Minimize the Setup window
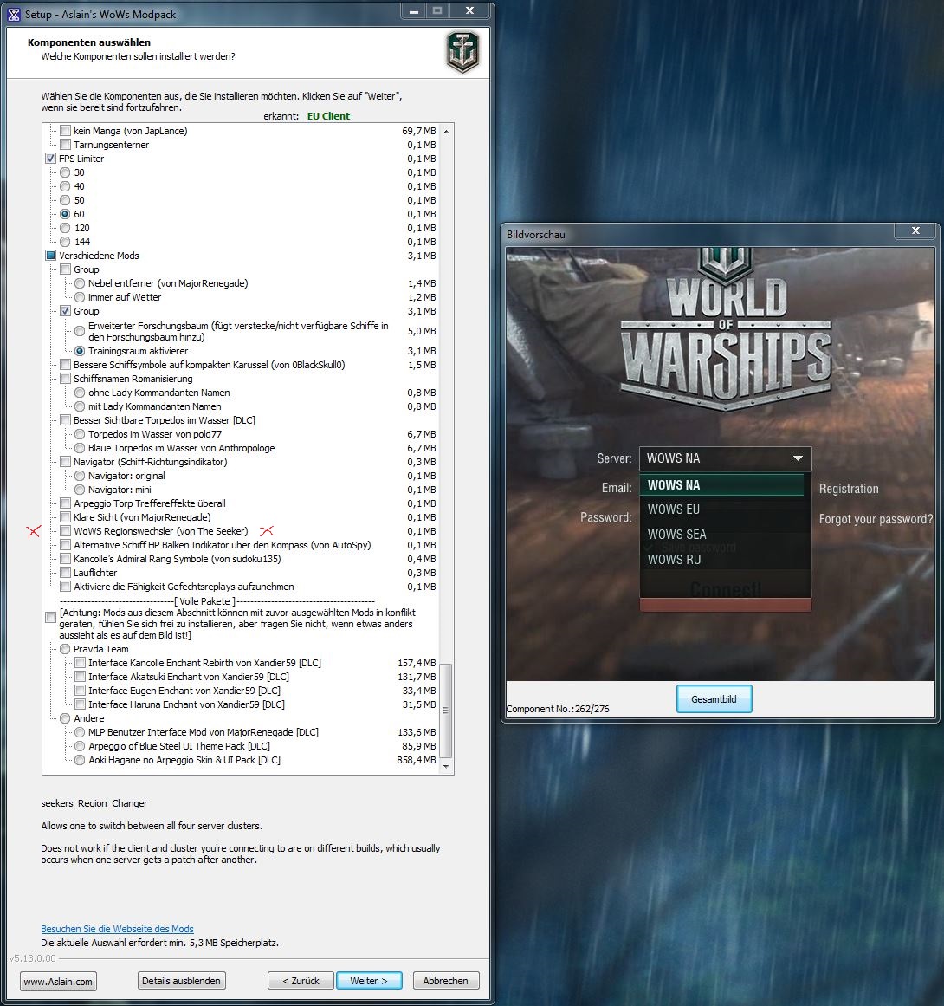Viewport: 944px width, 1006px height. (x=414, y=11)
